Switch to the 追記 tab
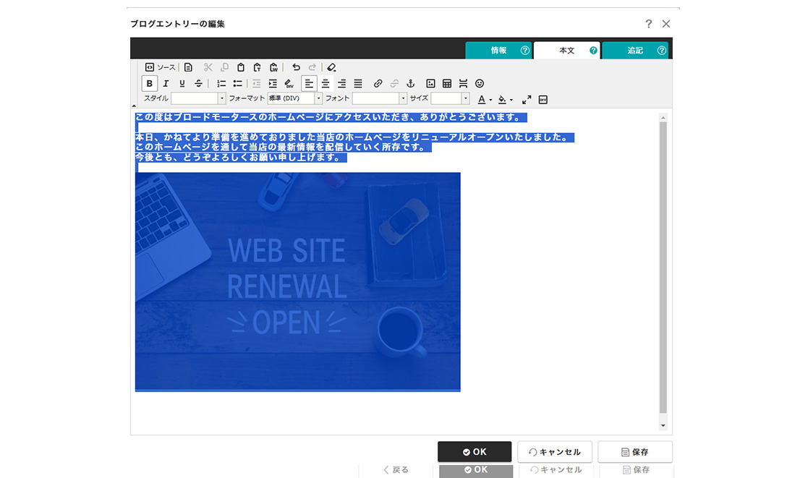The height and width of the screenshot is (478, 787). (635, 51)
